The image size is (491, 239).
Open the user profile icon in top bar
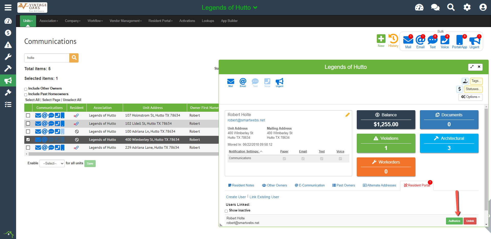point(483,7)
